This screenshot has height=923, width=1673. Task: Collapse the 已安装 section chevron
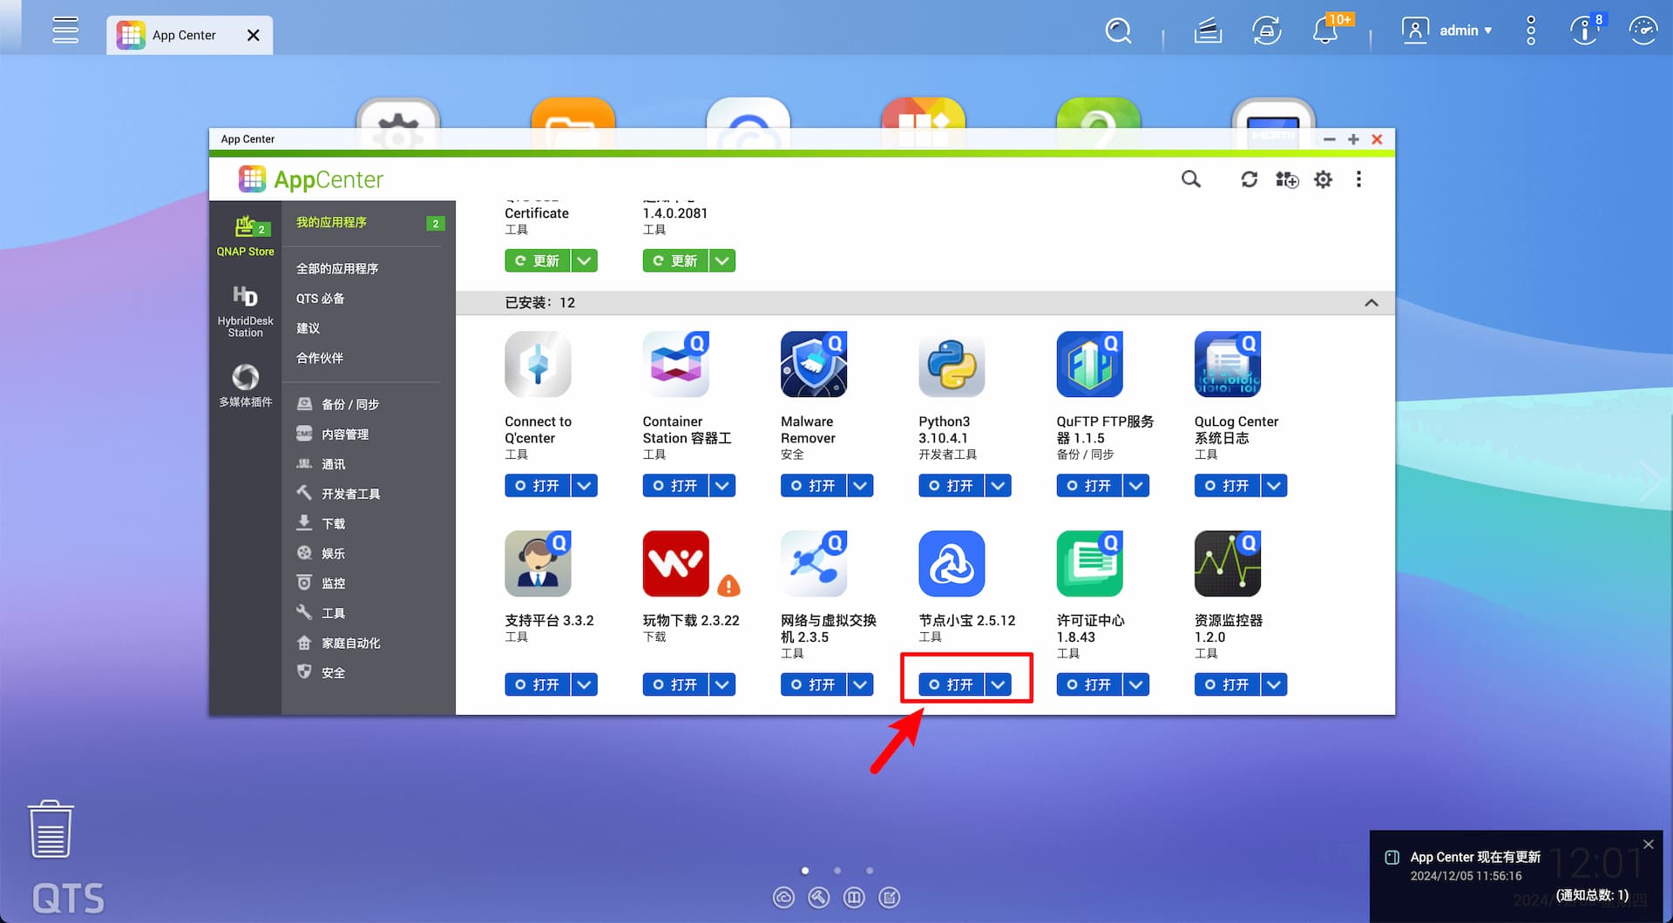click(1371, 303)
